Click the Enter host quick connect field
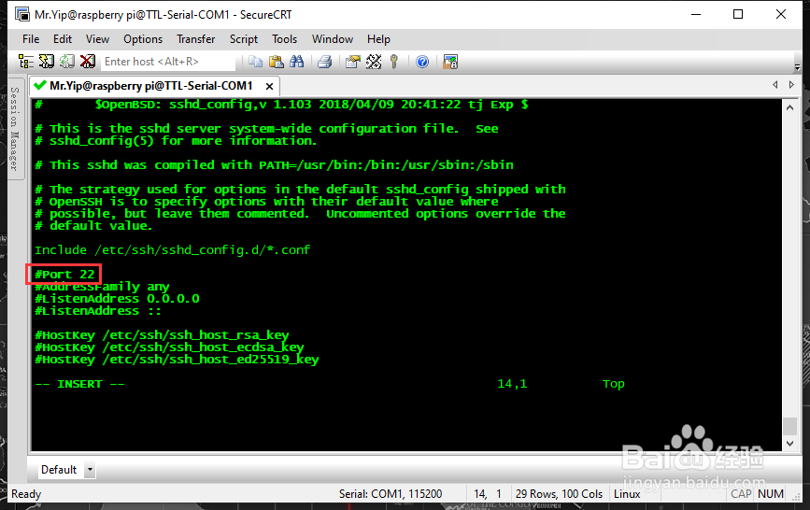The height and width of the screenshot is (510, 810). click(x=168, y=62)
